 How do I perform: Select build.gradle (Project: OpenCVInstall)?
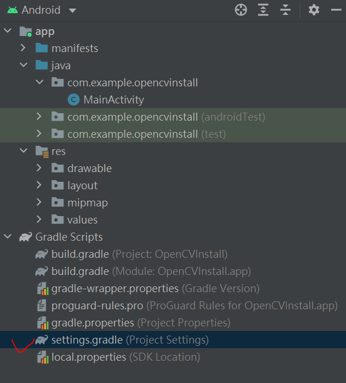[131, 254]
